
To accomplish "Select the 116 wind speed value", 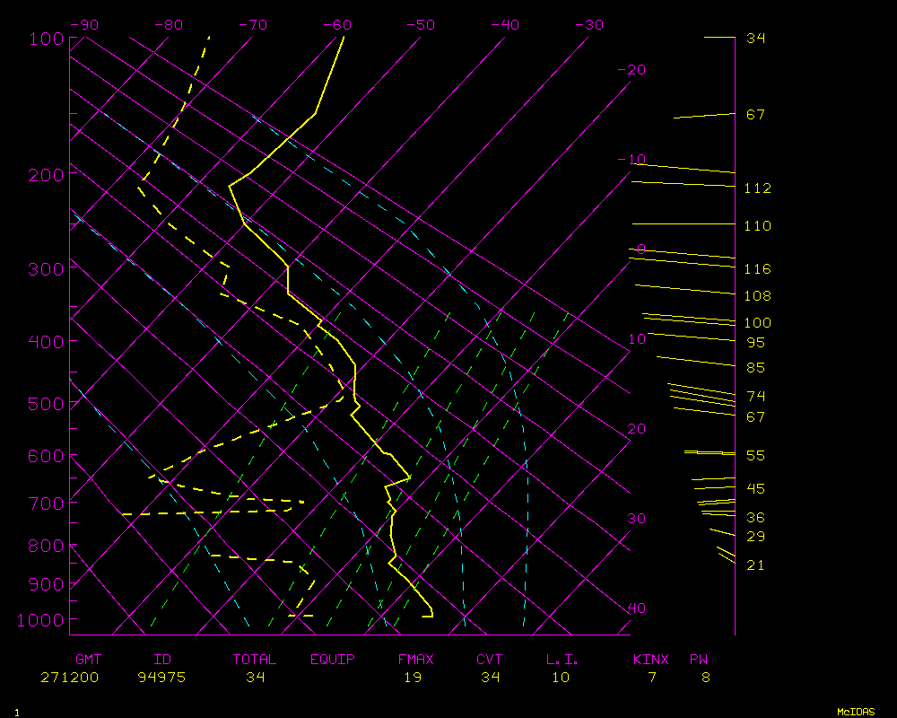I will [757, 269].
